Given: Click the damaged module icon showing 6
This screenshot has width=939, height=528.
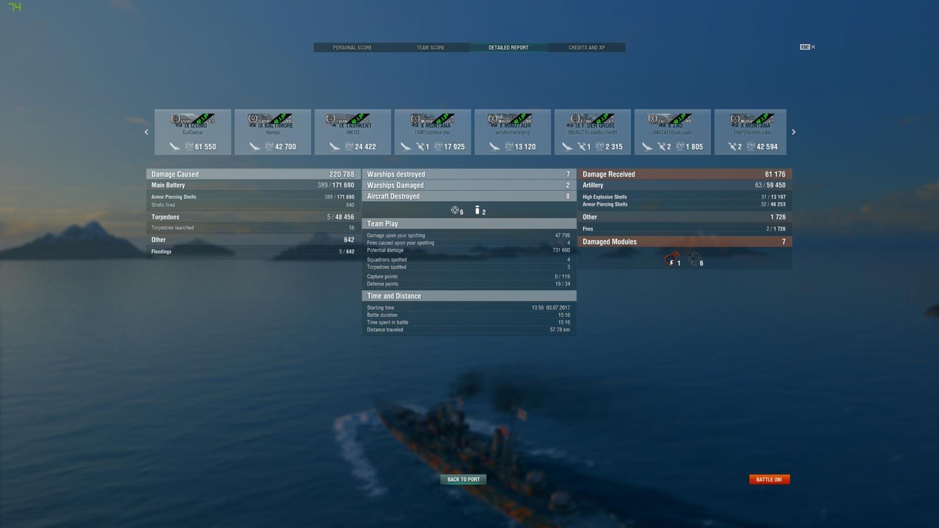Looking at the screenshot, I should (693, 258).
